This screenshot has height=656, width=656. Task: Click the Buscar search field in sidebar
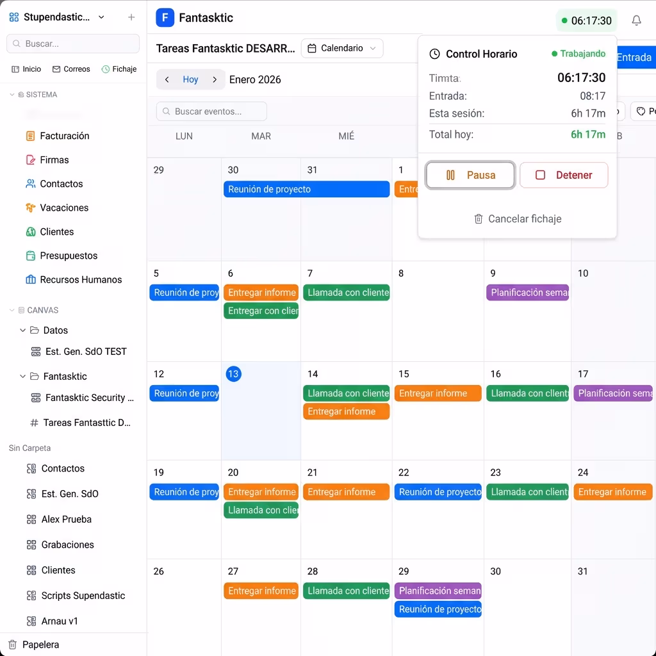(73, 44)
